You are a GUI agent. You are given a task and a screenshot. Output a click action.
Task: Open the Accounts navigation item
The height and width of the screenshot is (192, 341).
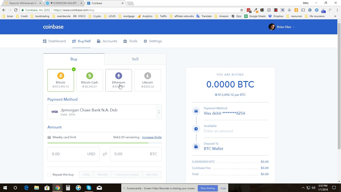[x=107, y=41]
